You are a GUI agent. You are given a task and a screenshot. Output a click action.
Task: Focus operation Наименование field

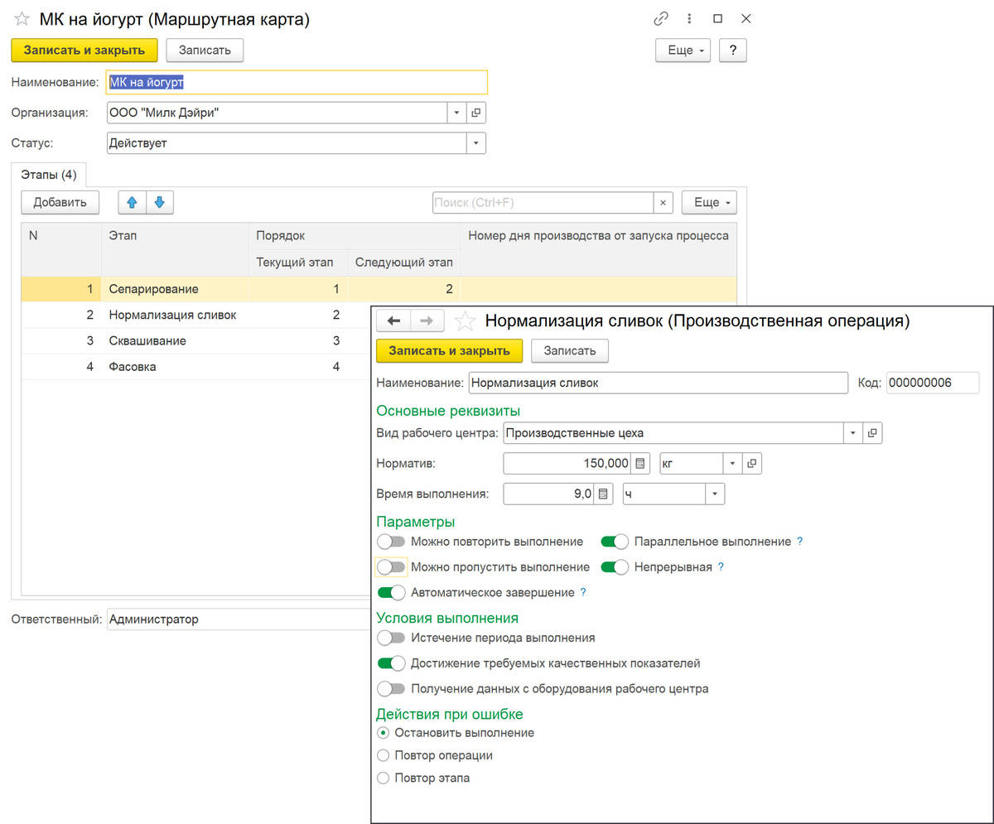(659, 383)
